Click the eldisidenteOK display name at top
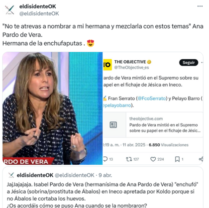 coord(38,6)
